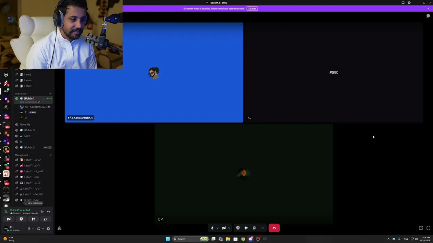Open the mod text channel
The width and height of the screenshot is (433, 243).
pos(33,75)
